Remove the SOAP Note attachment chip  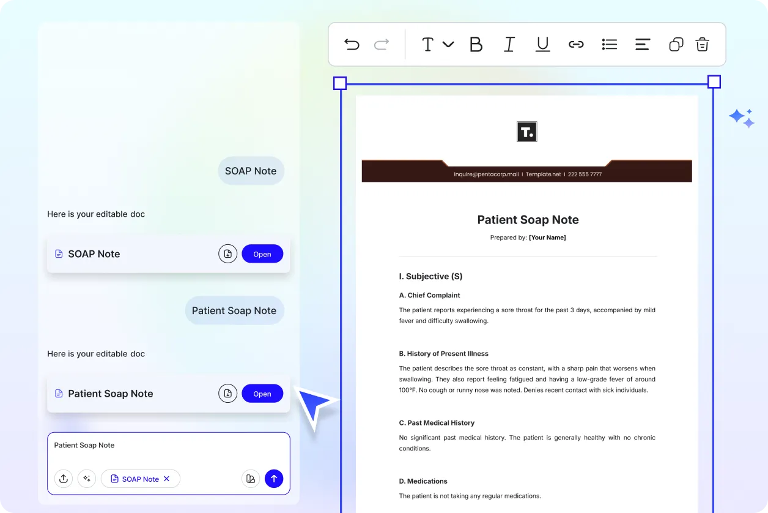166,479
